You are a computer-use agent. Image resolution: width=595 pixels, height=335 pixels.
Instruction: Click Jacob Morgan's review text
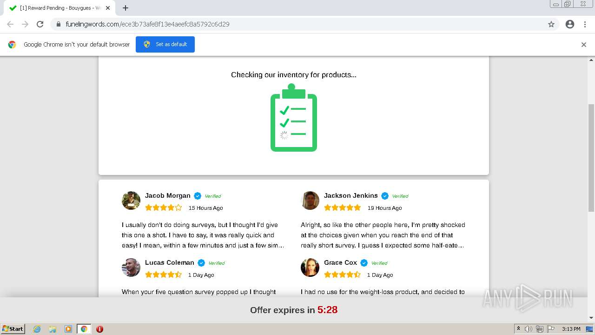(x=203, y=235)
